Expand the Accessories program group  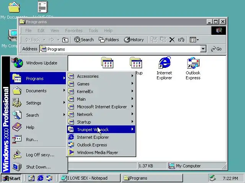[101, 76]
